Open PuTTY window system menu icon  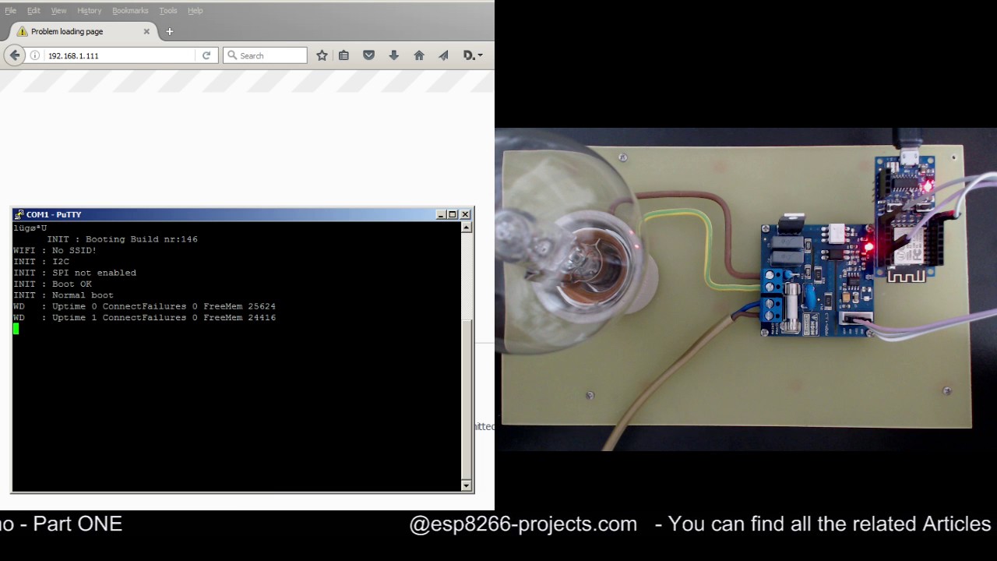click(x=19, y=214)
